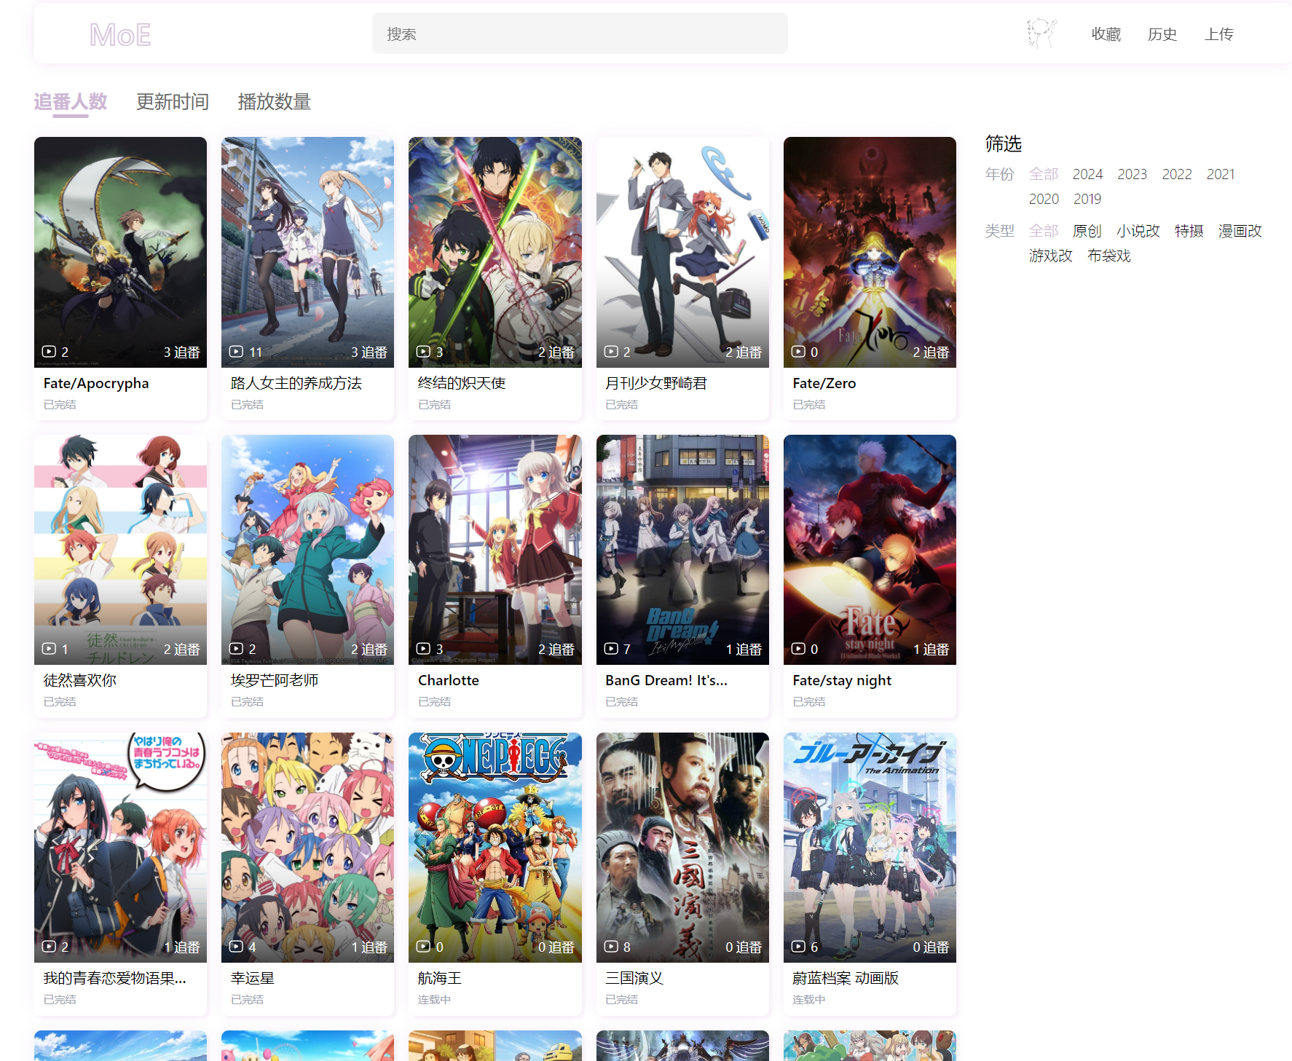Click the episode count icon on 航海王

(423, 947)
